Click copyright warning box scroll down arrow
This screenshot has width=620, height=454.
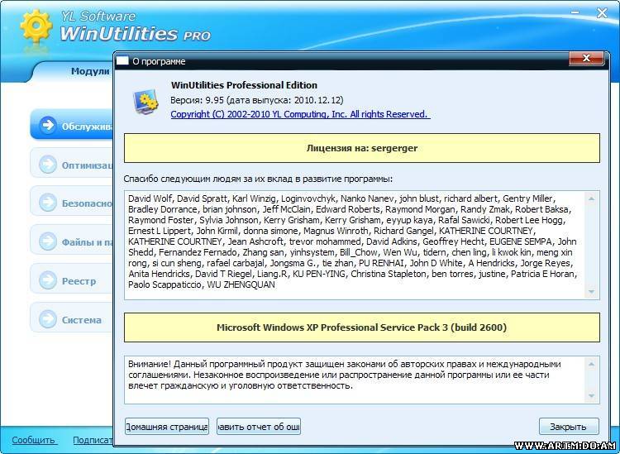(x=592, y=396)
